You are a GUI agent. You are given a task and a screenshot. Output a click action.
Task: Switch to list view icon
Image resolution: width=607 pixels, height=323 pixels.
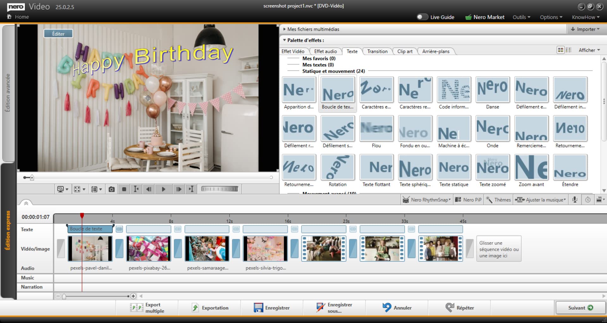(568, 50)
